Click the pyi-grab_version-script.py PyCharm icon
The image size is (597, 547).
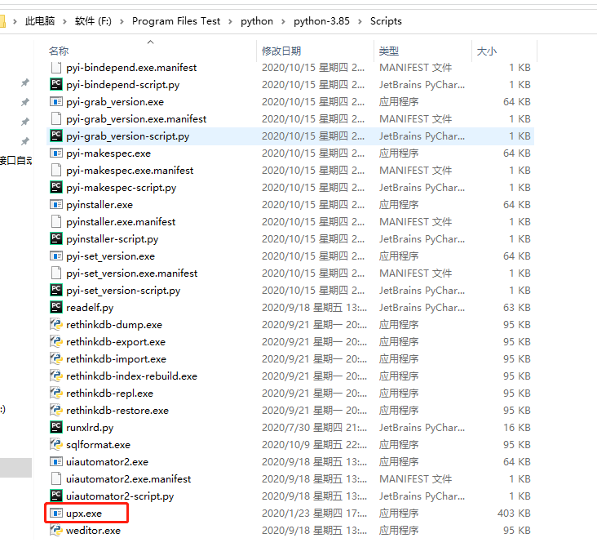(x=56, y=136)
